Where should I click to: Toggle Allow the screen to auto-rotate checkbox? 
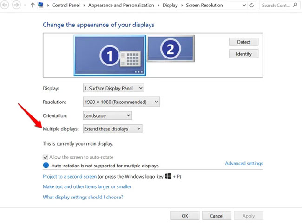[x=46, y=157]
